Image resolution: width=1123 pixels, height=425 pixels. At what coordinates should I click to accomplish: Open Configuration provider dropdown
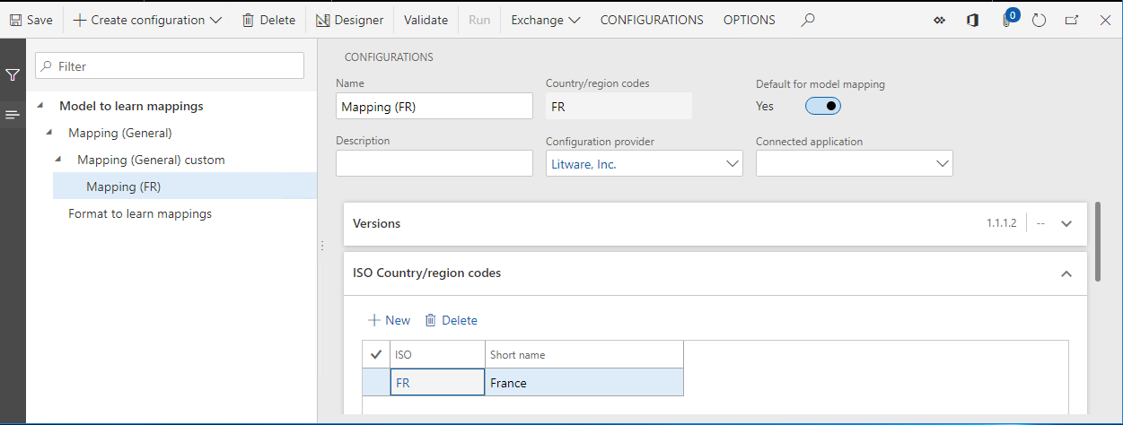(x=645, y=164)
